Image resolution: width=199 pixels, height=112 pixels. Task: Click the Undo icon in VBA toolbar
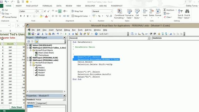coord(58,34)
